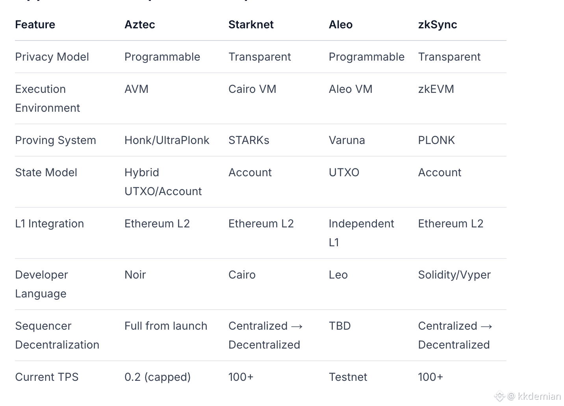The height and width of the screenshot is (406, 564).
Task: Click the Varuna cell in Aleo column
Action: (347, 140)
